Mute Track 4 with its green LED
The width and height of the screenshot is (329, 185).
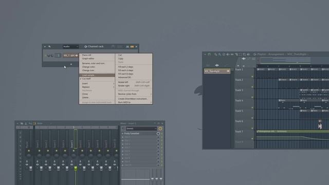[252, 107]
